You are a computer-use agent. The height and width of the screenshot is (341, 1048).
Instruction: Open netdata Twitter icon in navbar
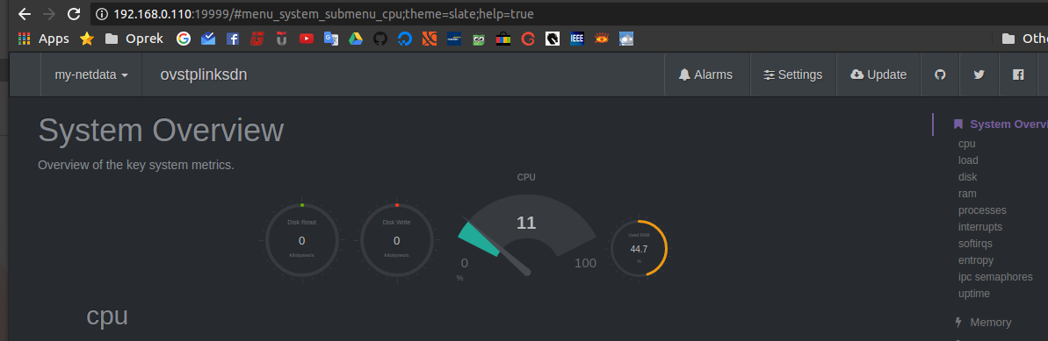click(979, 75)
